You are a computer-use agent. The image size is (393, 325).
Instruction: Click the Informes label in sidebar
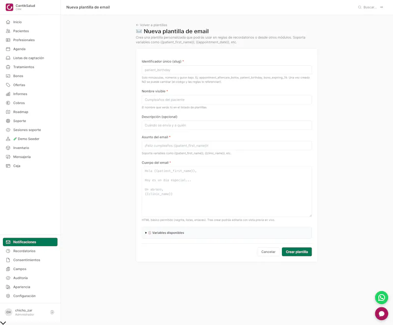(20, 94)
